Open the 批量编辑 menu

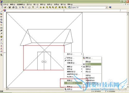click(x=21, y=4)
